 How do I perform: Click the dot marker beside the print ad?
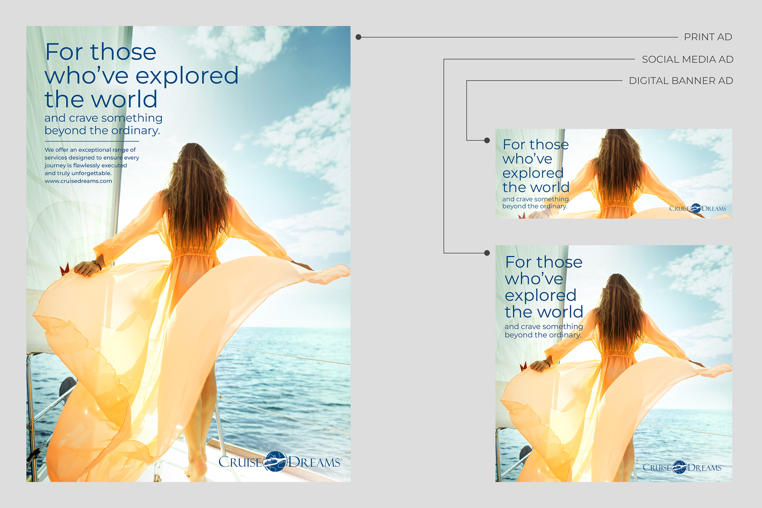click(358, 37)
